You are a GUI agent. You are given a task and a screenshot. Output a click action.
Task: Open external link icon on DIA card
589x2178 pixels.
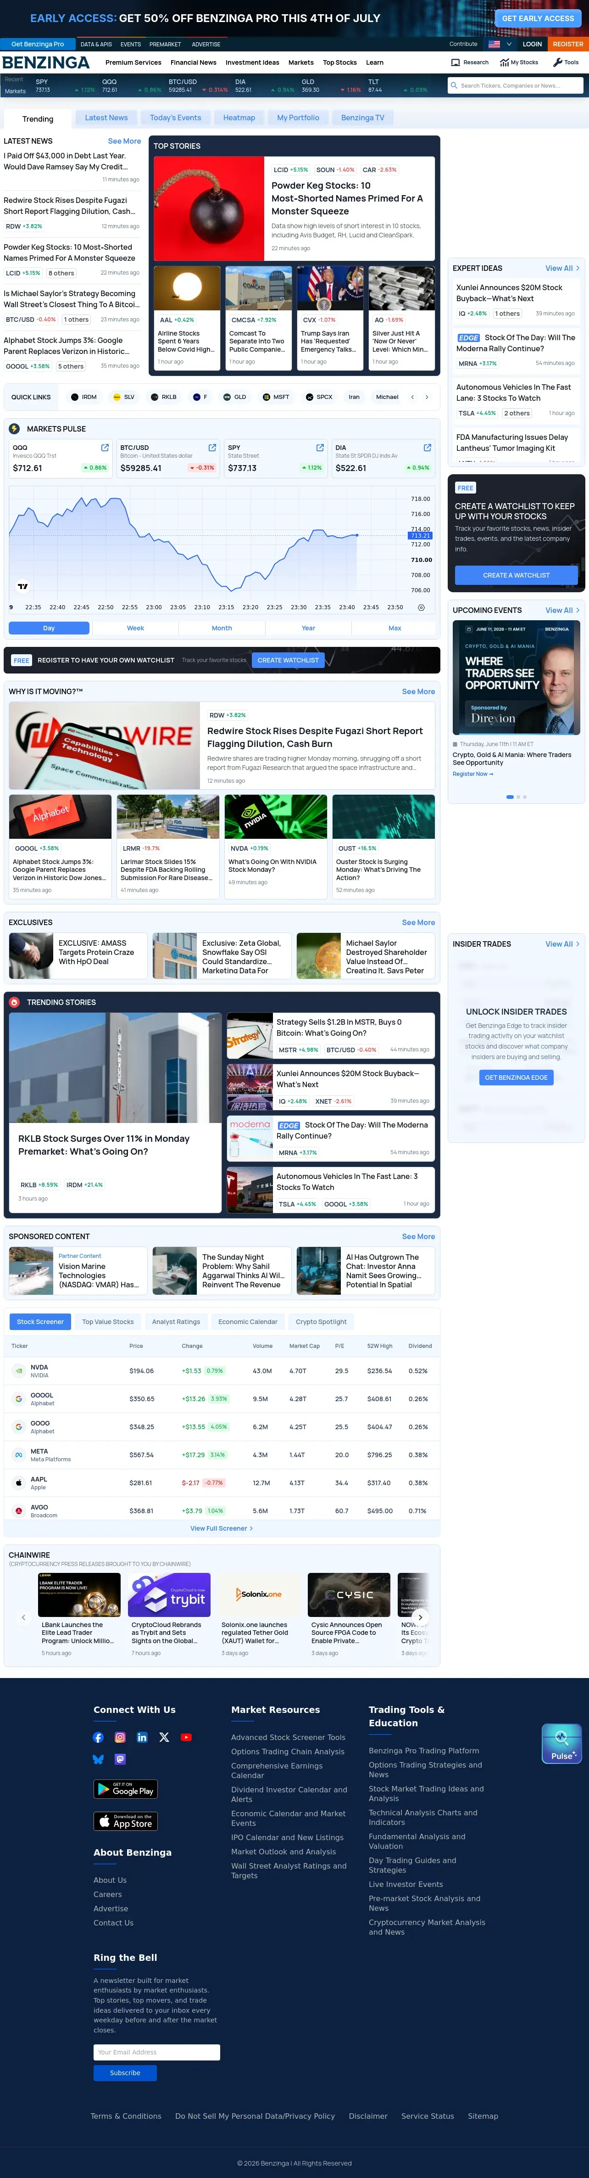[427, 447]
